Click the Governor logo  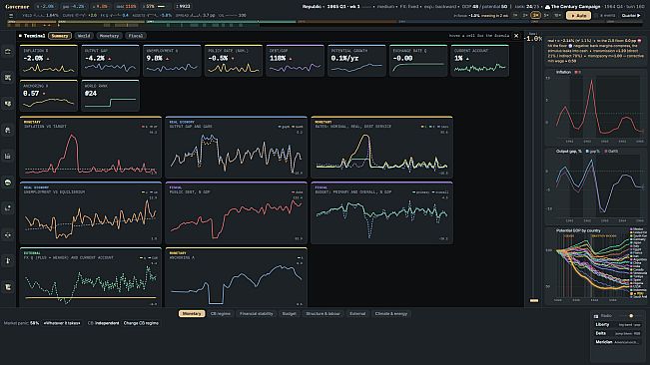tap(17, 7)
